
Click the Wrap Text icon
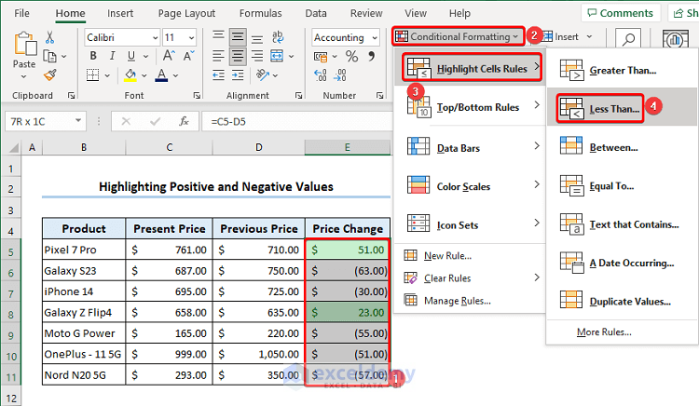coord(278,37)
